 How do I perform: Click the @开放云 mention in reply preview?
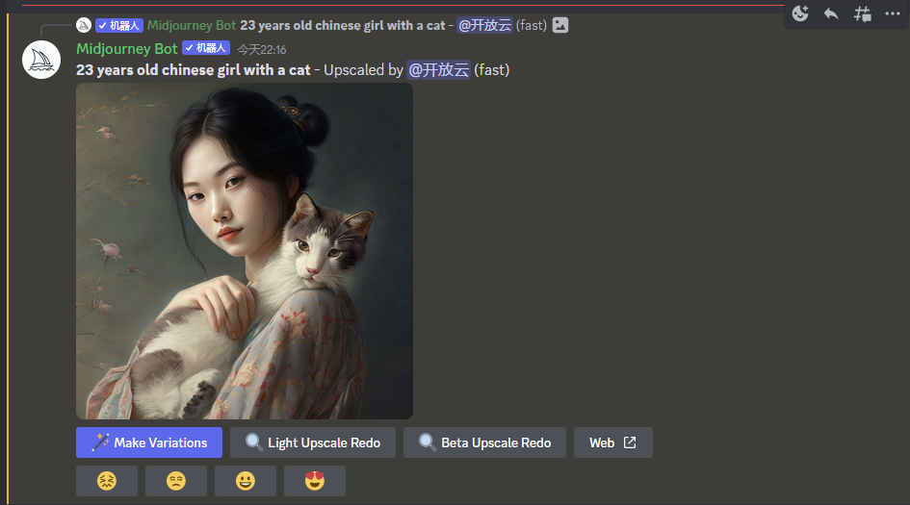pos(484,26)
